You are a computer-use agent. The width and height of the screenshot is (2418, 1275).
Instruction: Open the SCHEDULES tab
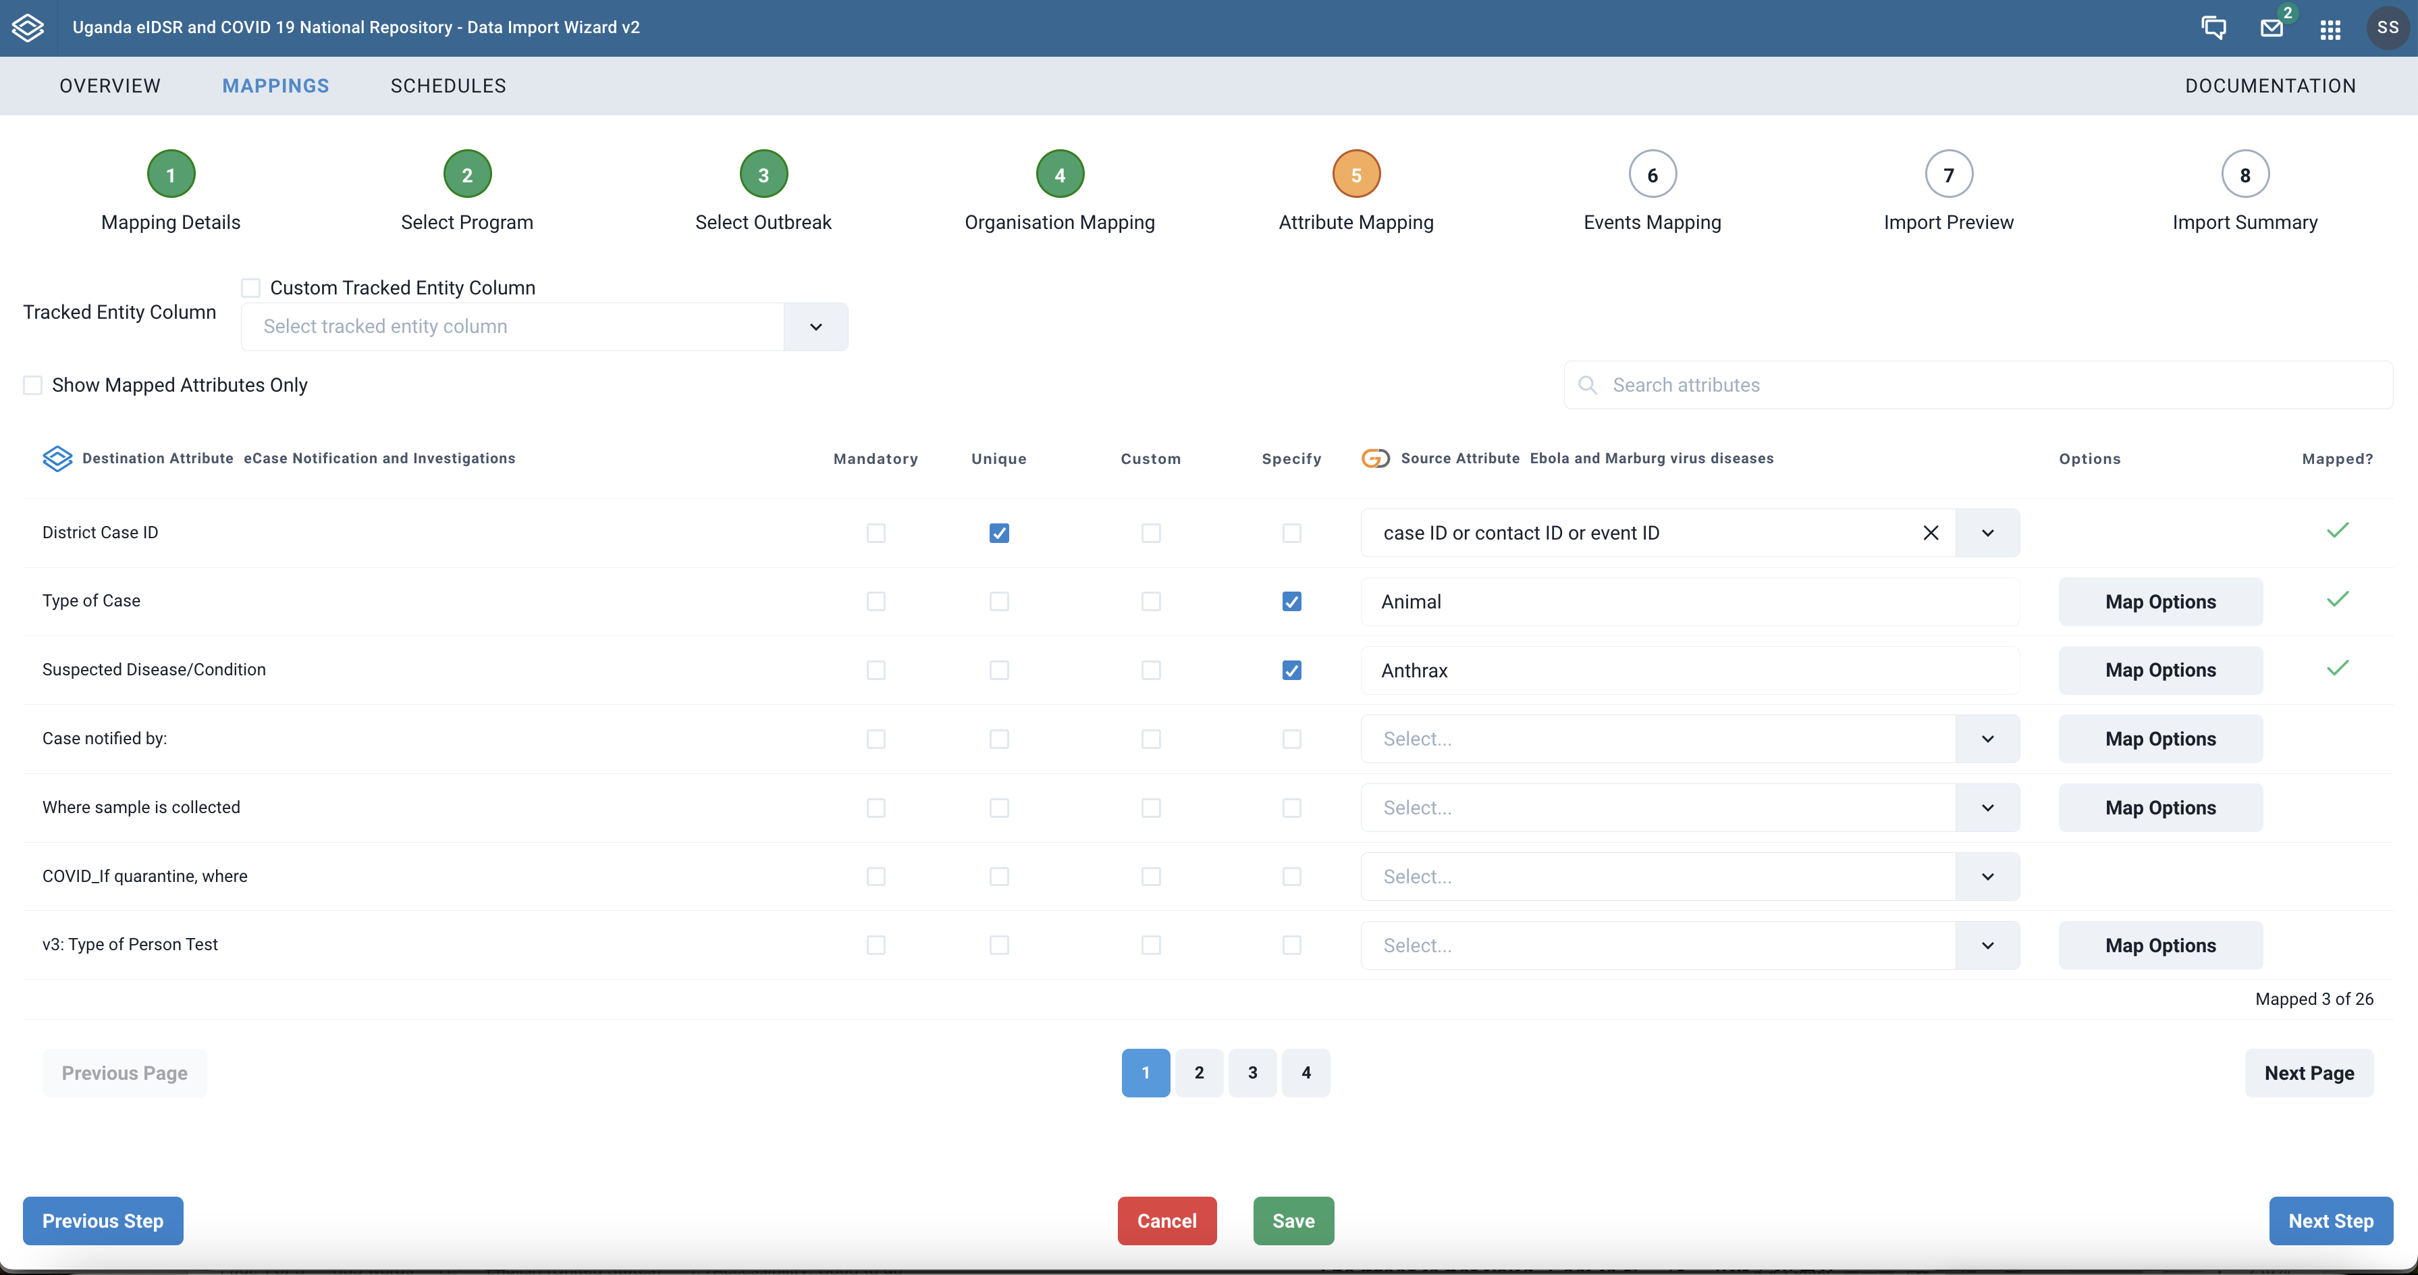(448, 86)
